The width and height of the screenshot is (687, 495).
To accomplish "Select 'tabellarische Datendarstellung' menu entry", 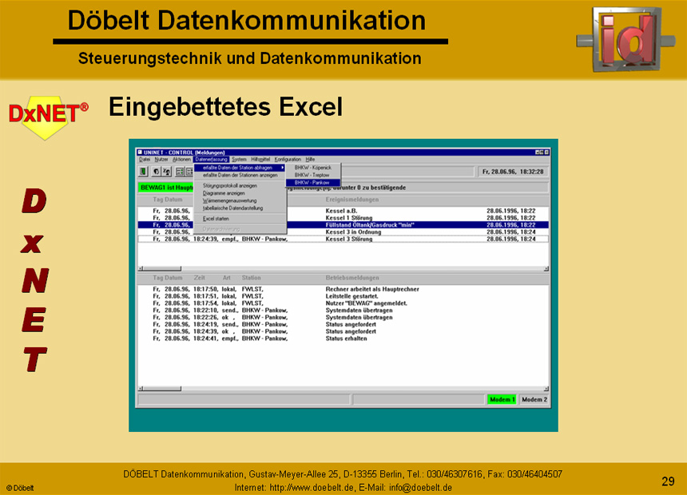I will [x=240, y=208].
